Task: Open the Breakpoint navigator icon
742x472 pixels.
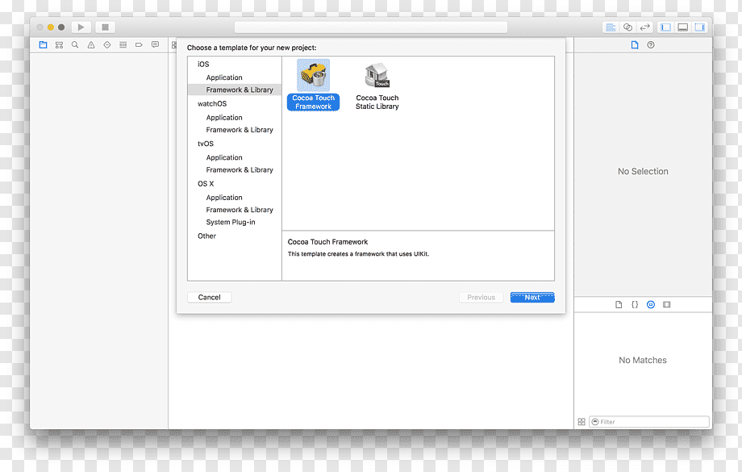Action: [x=139, y=45]
